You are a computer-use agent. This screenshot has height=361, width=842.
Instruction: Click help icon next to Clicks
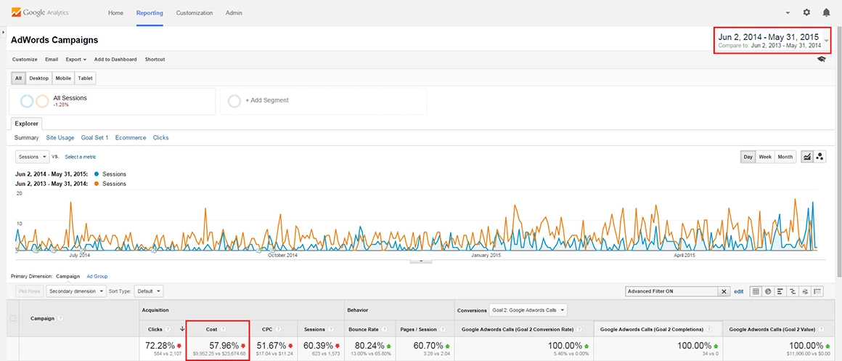click(168, 329)
